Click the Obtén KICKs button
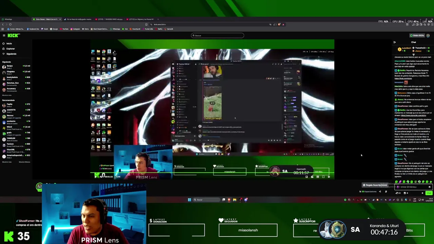 (x=417, y=36)
